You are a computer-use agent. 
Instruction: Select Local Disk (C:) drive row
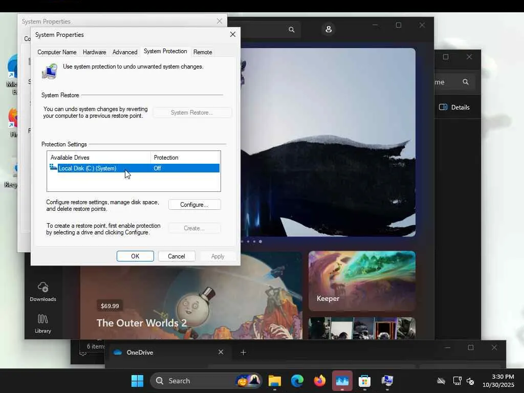pos(88,168)
